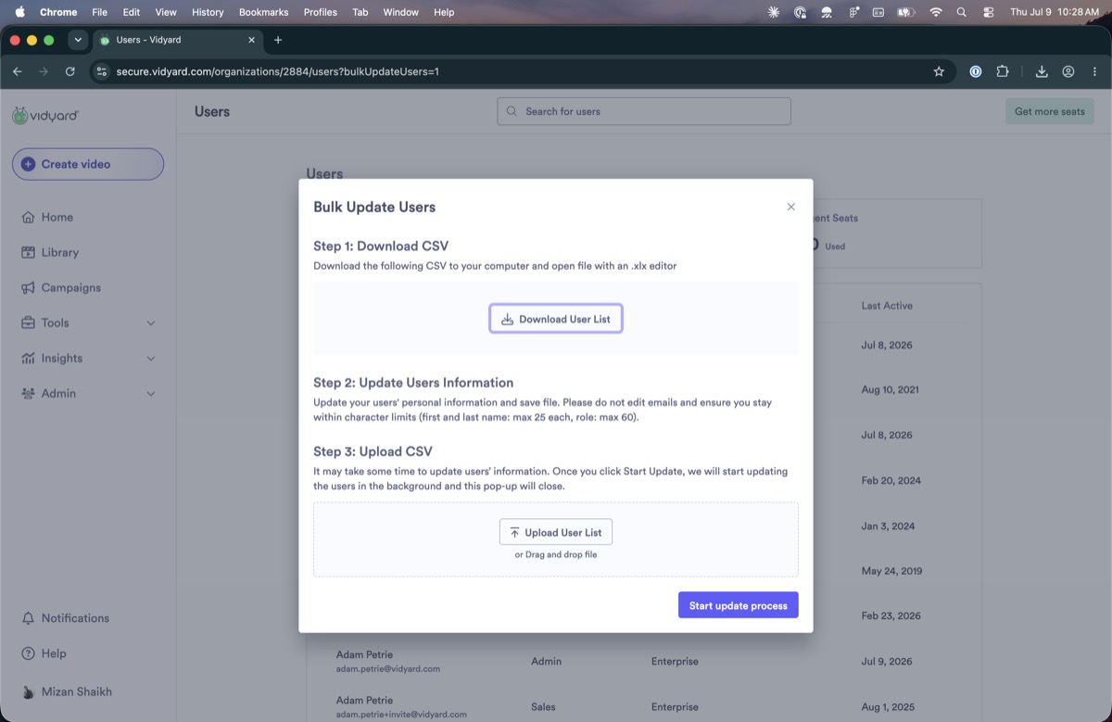The width and height of the screenshot is (1112, 722).
Task: Open the History menu
Action: pos(208,12)
